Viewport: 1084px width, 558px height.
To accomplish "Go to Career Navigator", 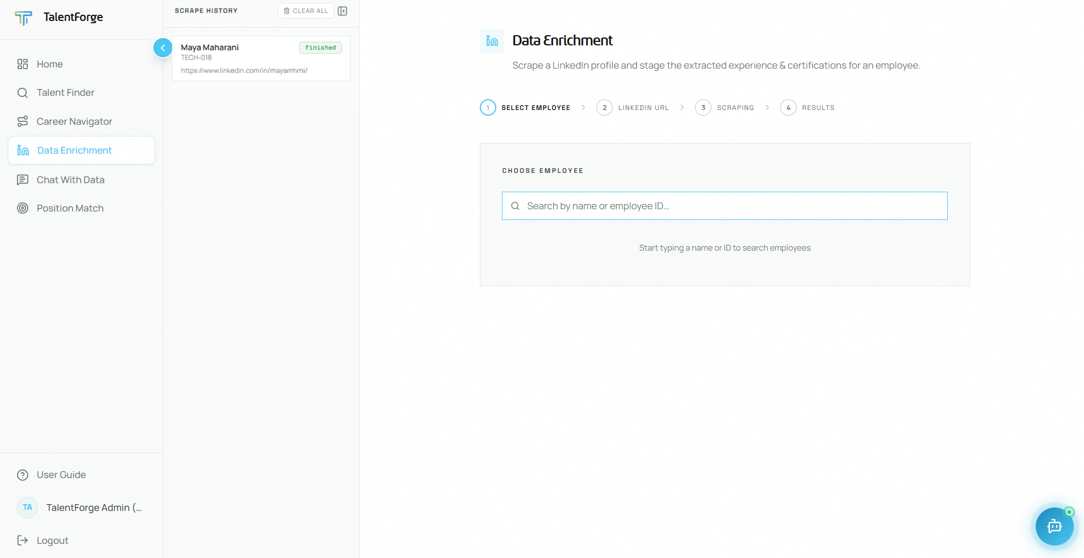I will (x=74, y=121).
